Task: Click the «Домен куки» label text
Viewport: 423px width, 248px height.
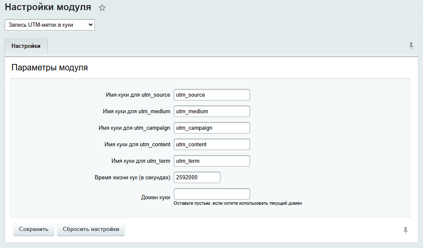Action: click(156, 198)
